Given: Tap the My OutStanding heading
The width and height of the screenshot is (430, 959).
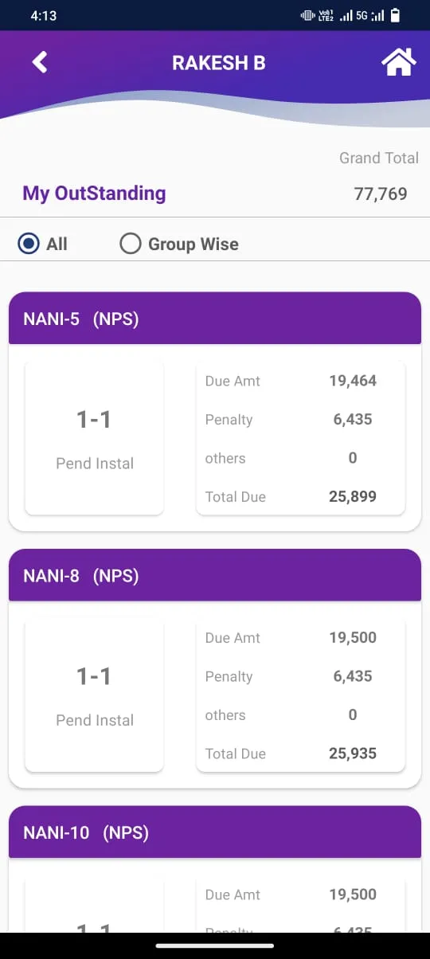Looking at the screenshot, I should (x=94, y=193).
